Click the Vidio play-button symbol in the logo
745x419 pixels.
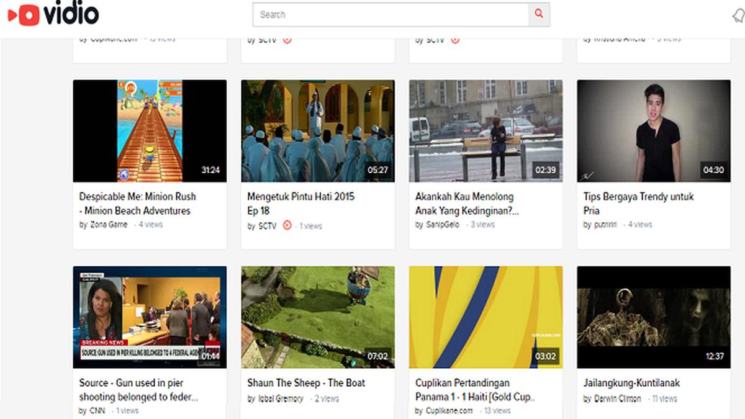coord(24,14)
